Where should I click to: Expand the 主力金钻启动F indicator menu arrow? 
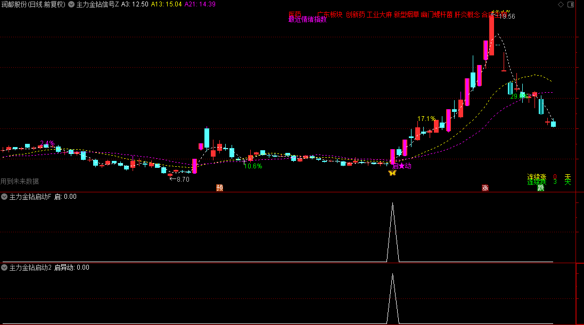pyautogui.click(x=4, y=197)
